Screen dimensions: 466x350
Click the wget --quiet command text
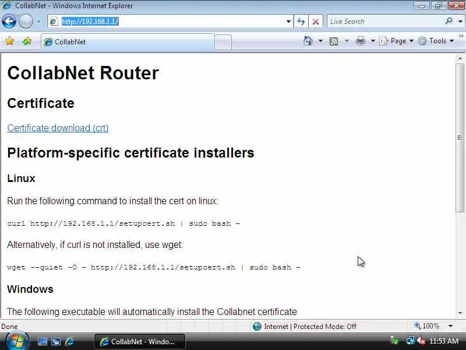tap(154, 267)
